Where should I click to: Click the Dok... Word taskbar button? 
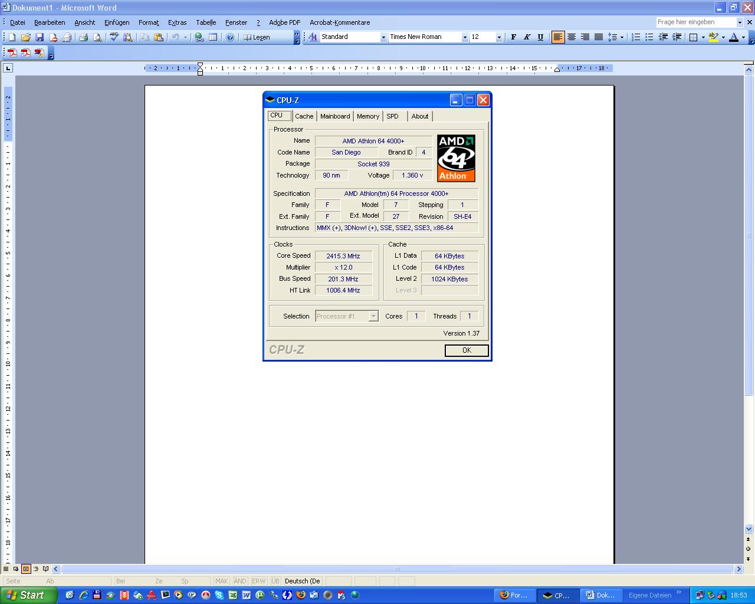pos(601,595)
